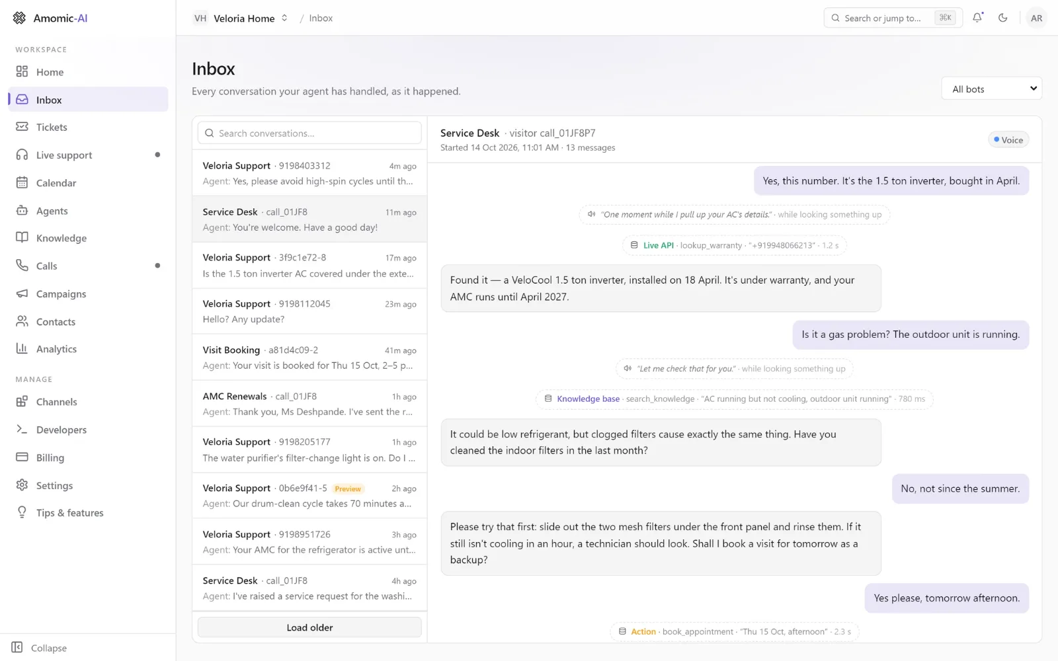Image resolution: width=1058 pixels, height=661 pixels.
Task: Expand the Veloria Home workspace switcher
Action: (240, 18)
